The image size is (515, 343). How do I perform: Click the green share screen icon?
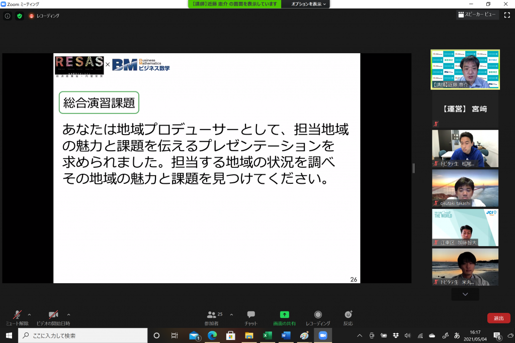(284, 317)
